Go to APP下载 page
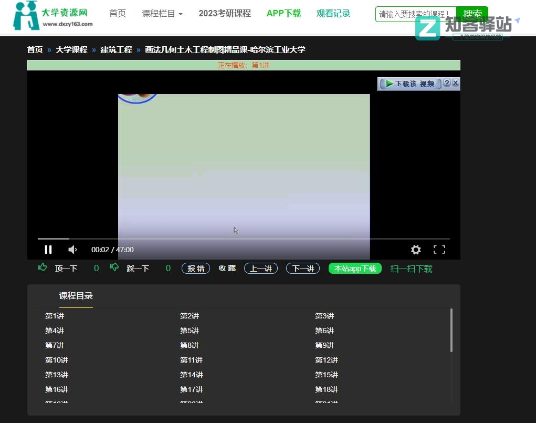536x423 pixels. point(283,14)
